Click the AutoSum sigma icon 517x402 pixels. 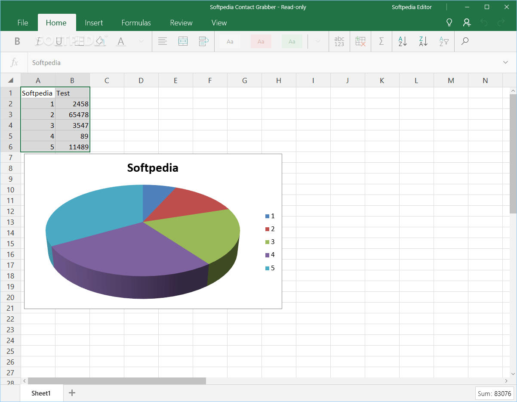(381, 41)
